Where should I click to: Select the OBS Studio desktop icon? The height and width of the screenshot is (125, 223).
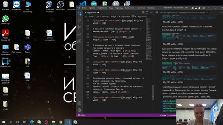(x=61, y=6)
